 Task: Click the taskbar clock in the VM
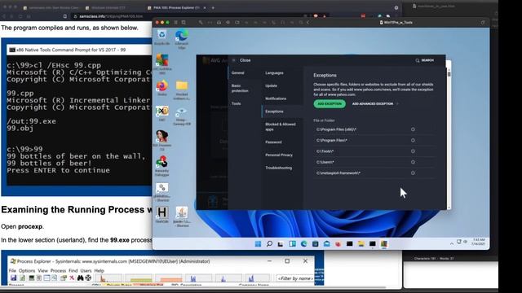pyautogui.click(x=478, y=242)
